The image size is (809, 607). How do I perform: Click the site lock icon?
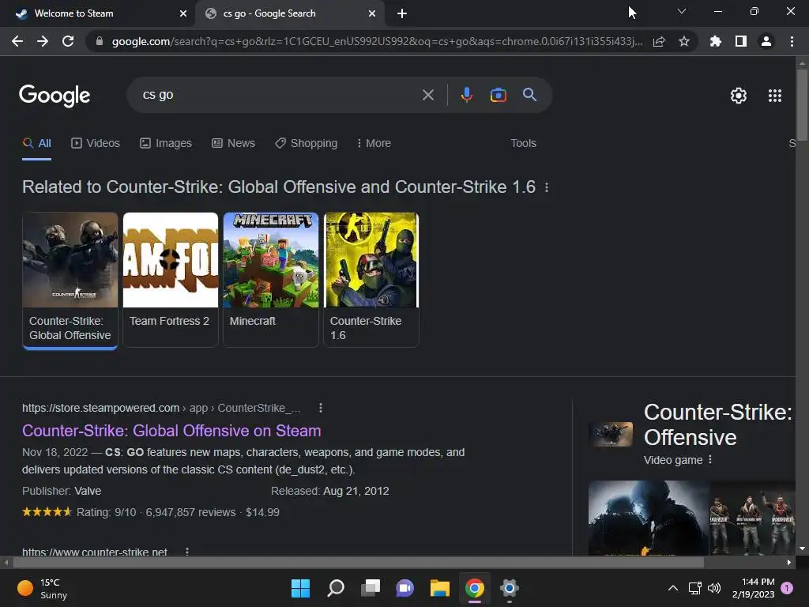tap(100, 41)
